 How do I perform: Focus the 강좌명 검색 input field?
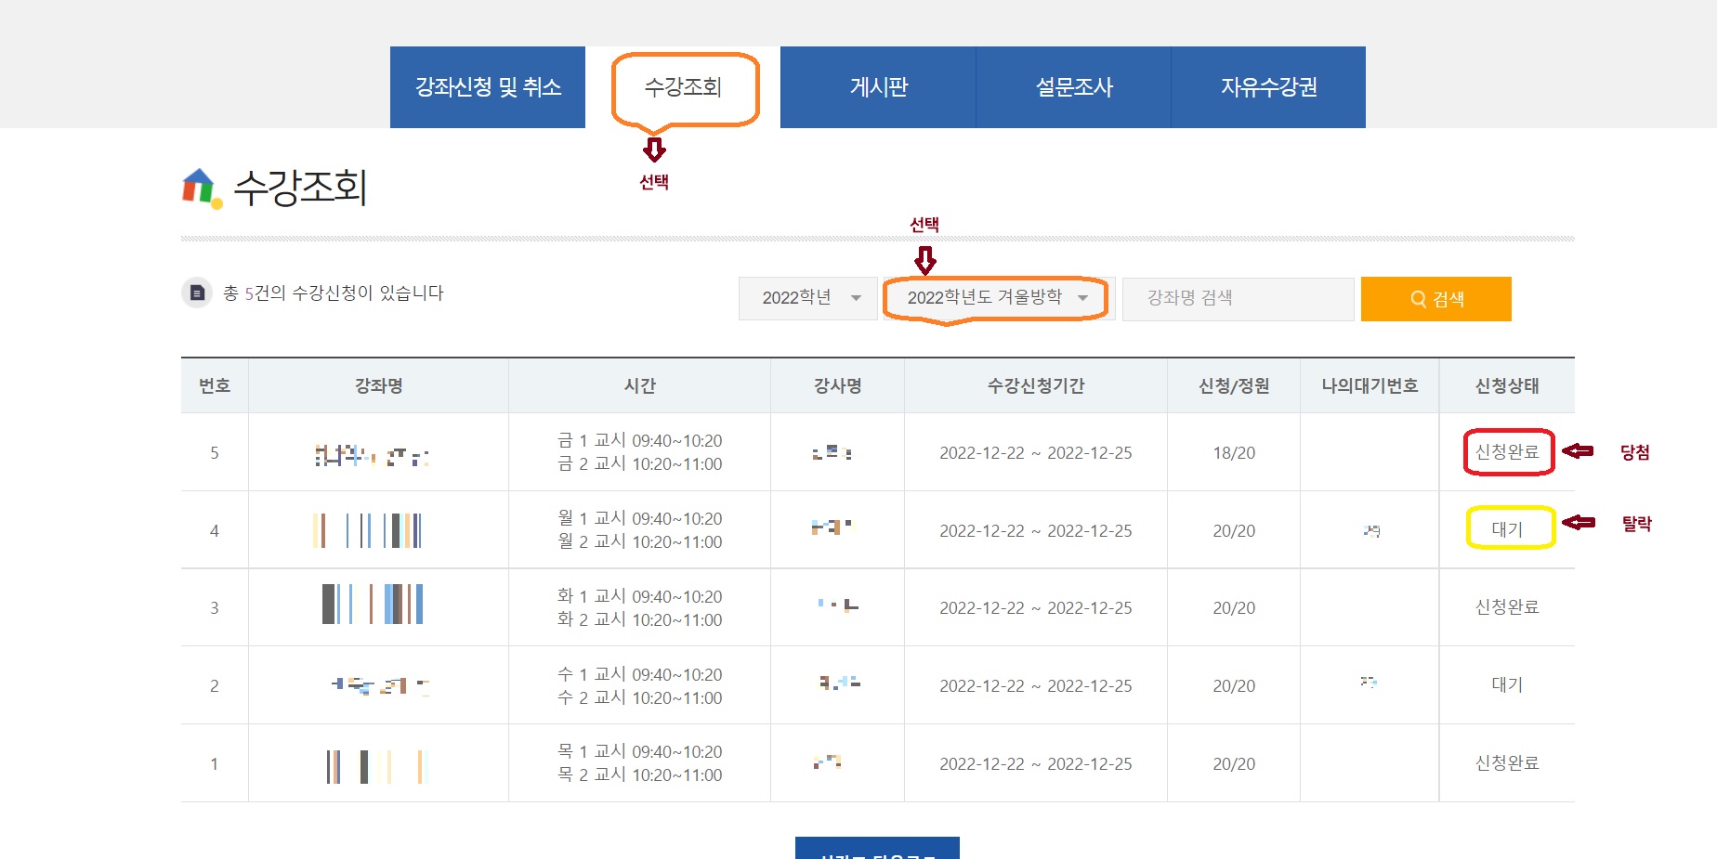[1238, 298]
